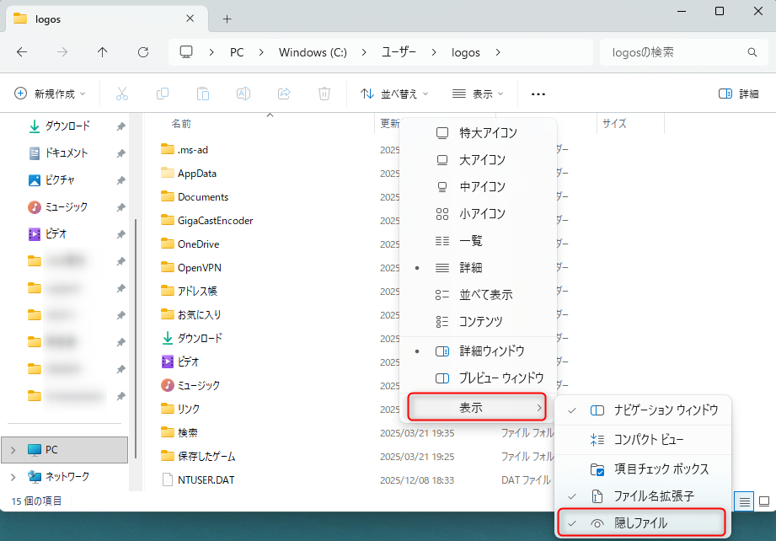Image resolution: width=776 pixels, height=541 pixels.
Task: Select the Copy icon on the toolbar
Action: click(x=162, y=94)
